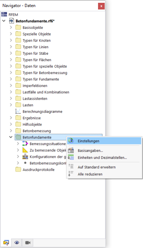Click the Lasten folder icon

point(18,105)
